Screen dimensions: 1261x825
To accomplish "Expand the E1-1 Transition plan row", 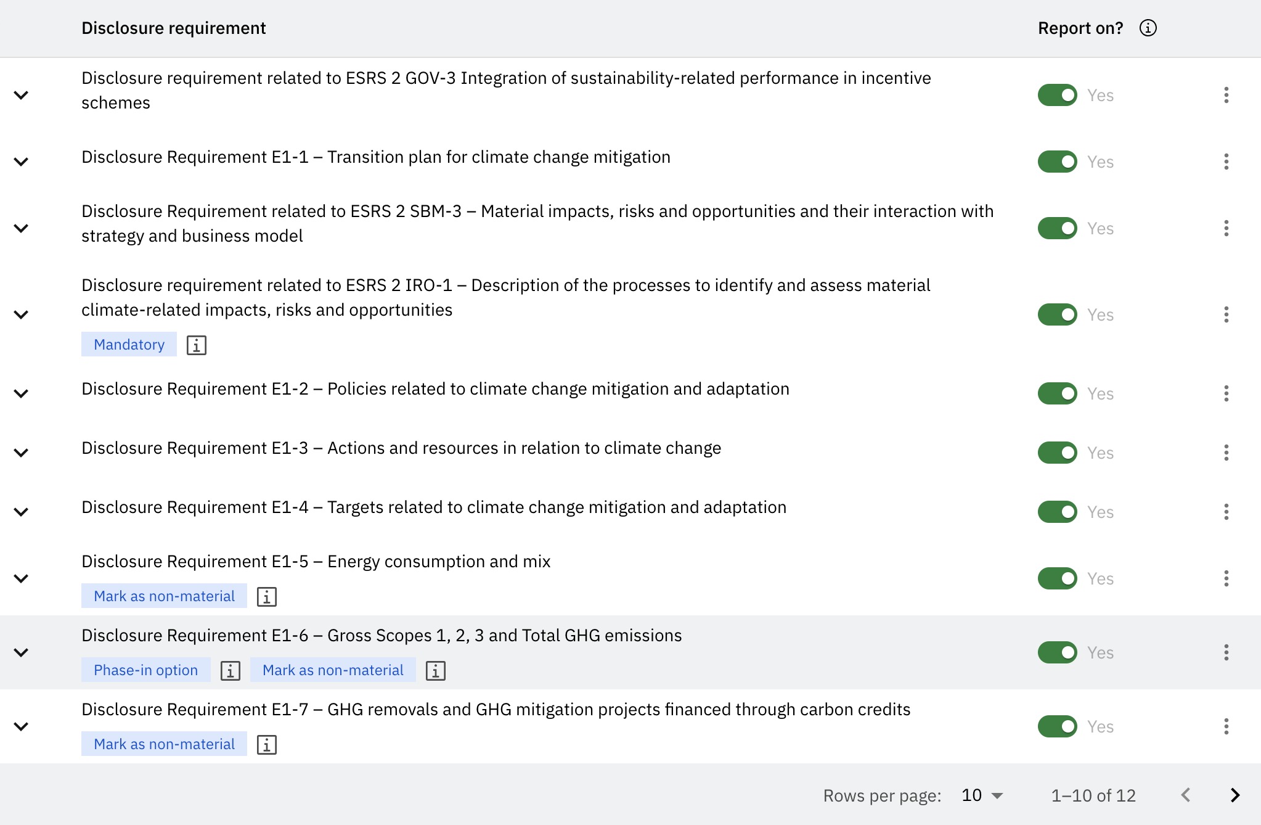I will pos(22,162).
